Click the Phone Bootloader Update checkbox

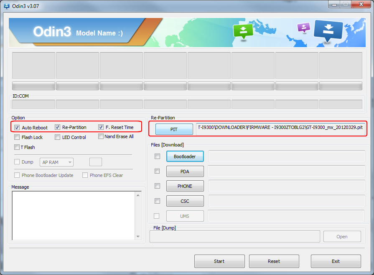(x=17, y=175)
